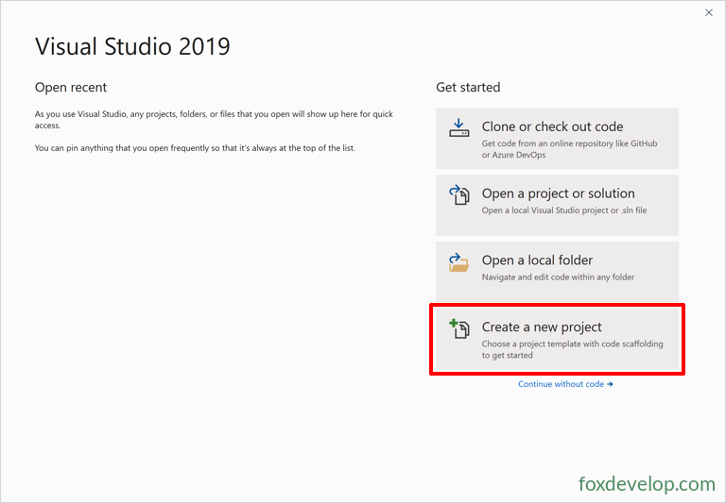Choose Open a local folder
Image resolution: width=726 pixels, height=503 pixels.
pyautogui.click(x=557, y=272)
